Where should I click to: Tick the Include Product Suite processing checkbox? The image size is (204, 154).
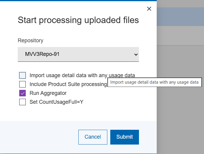click(x=22, y=84)
